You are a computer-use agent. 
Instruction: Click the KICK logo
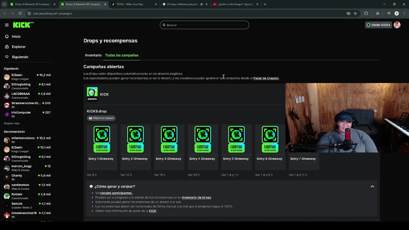coord(23,25)
